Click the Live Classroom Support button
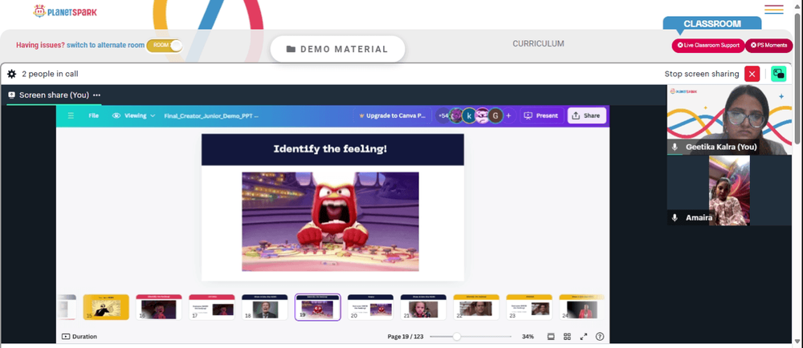 pyautogui.click(x=708, y=46)
